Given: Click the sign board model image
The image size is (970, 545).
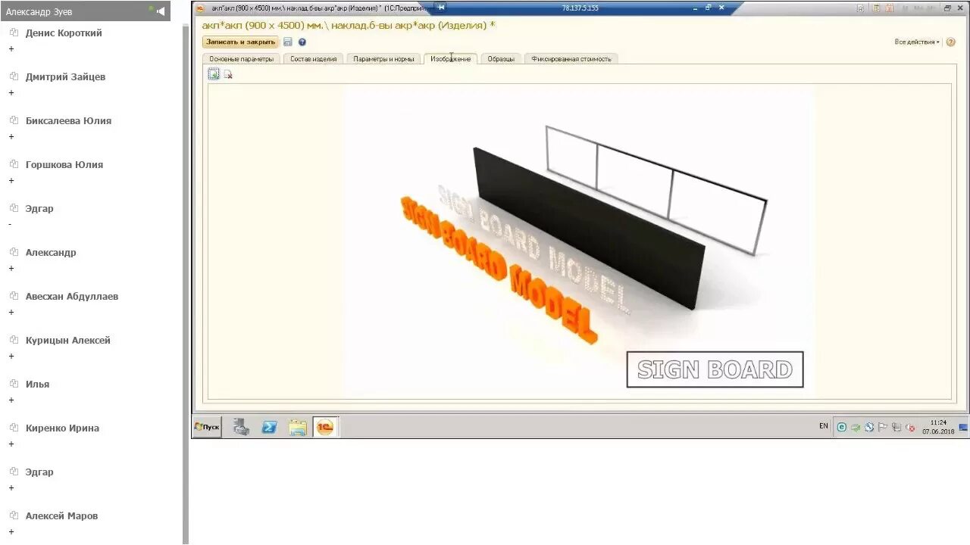Looking at the screenshot, I should (x=578, y=241).
